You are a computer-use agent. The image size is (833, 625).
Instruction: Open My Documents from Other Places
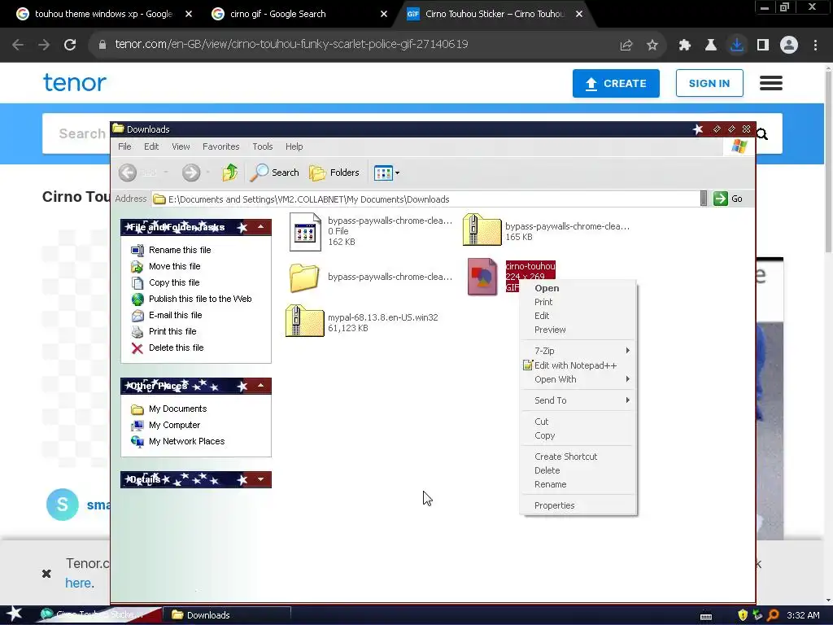(x=177, y=409)
